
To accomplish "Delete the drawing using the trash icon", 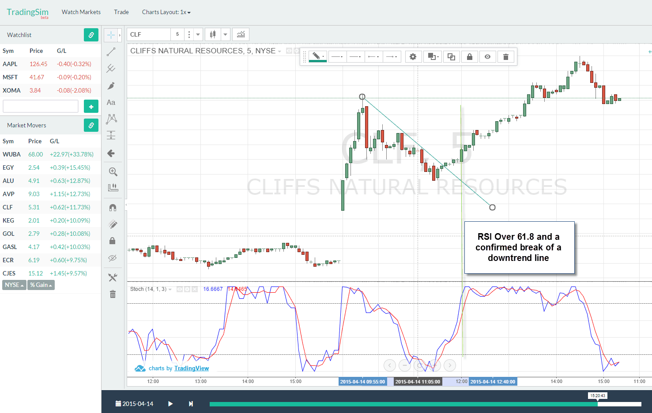I will pos(505,56).
